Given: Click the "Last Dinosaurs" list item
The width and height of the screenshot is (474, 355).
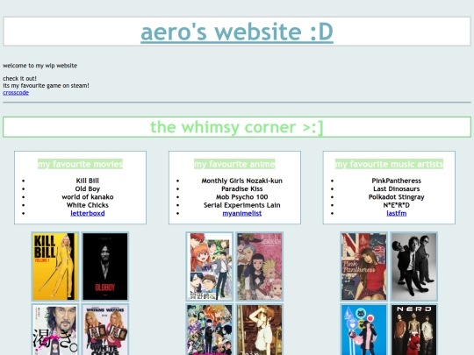Looking at the screenshot, I should tap(396, 188).
